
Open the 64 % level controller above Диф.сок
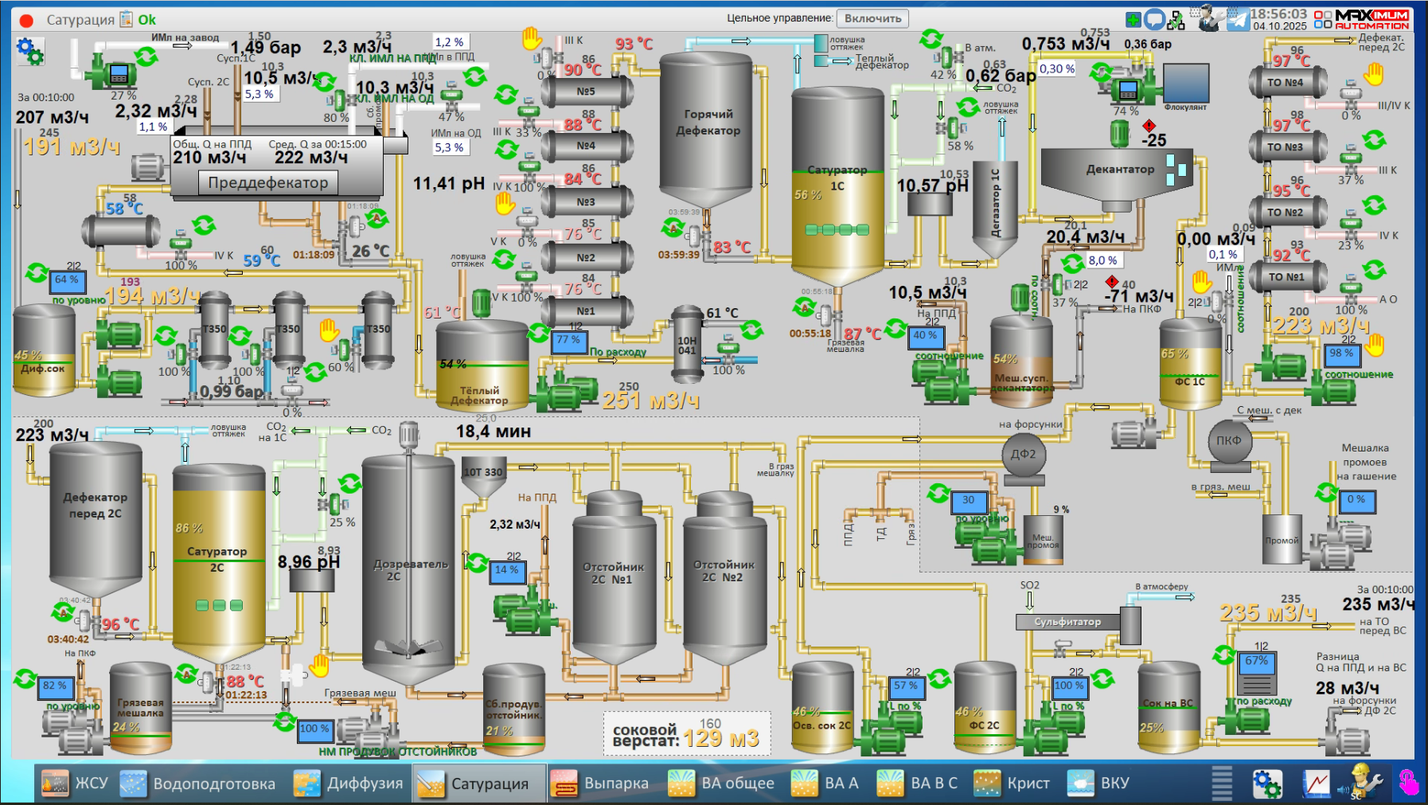(x=67, y=280)
